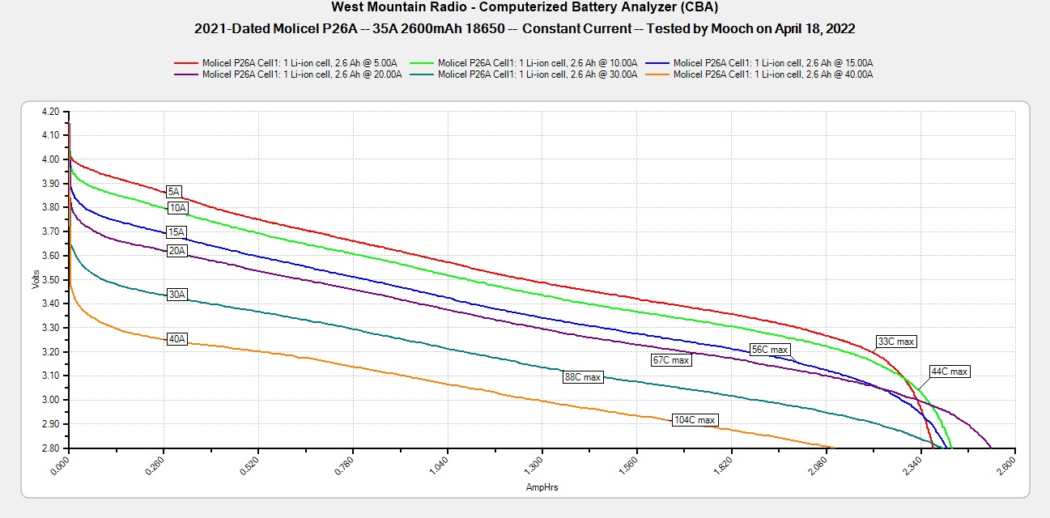Click the 3.80 value on the voltage axis
This screenshot has width=1050, height=518.
(x=50, y=207)
